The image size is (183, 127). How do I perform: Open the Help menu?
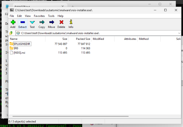pos(60,16)
